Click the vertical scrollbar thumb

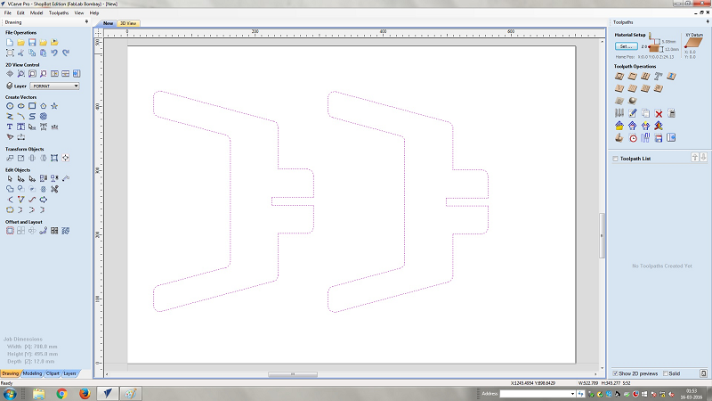[x=603, y=235]
